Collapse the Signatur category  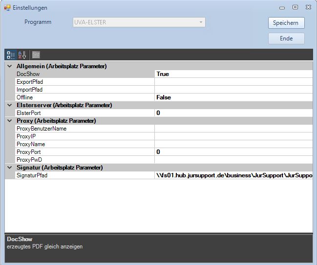(x=10, y=168)
